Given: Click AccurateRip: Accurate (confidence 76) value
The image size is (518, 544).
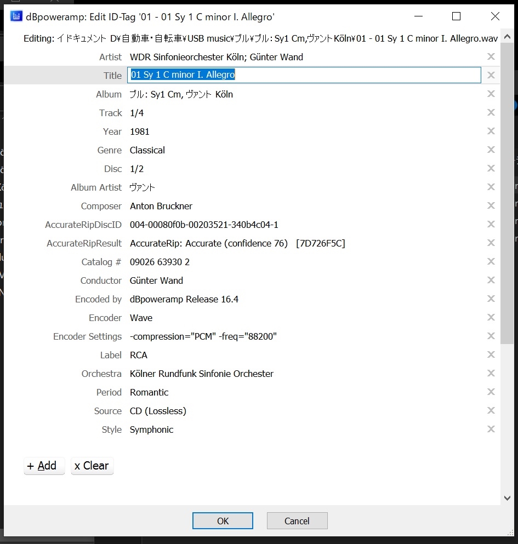Looking at the screenshot, I should click(237, 244).
